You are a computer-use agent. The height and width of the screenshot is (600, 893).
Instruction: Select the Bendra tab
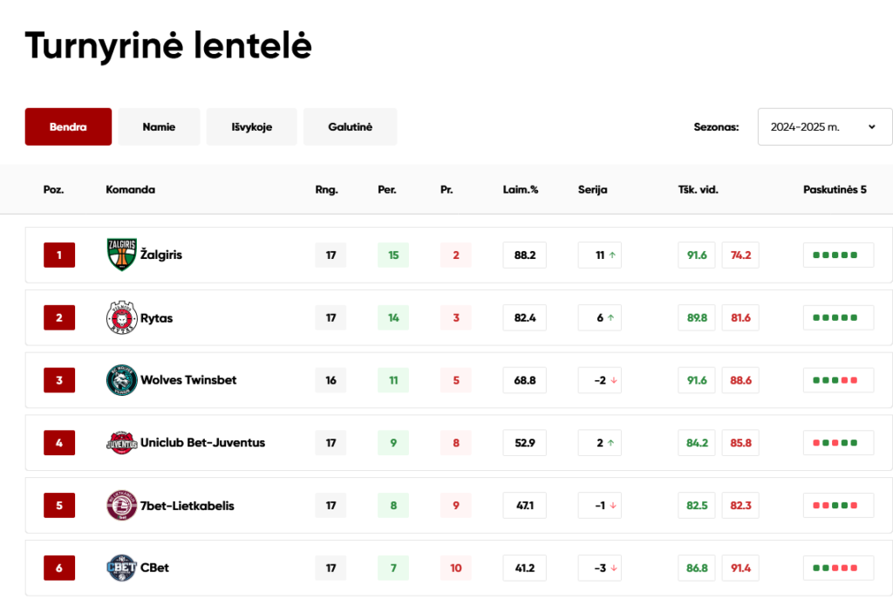[x=68, y=127]
